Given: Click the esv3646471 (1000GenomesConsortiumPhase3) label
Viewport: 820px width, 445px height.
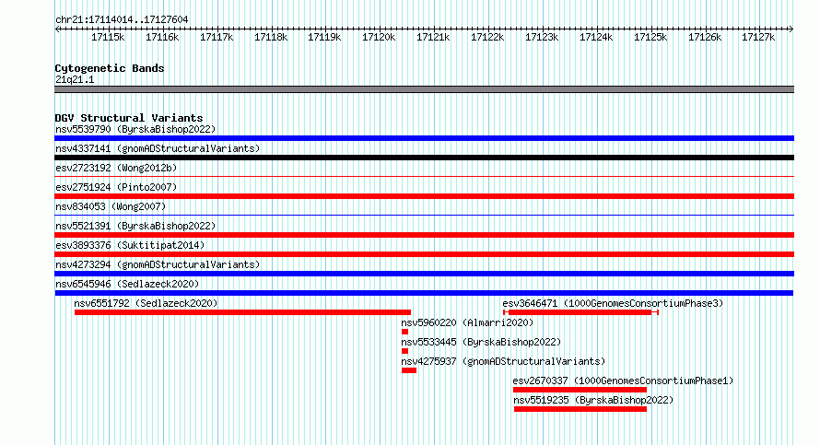Looking at the screenshot, I should pos(613,303).
